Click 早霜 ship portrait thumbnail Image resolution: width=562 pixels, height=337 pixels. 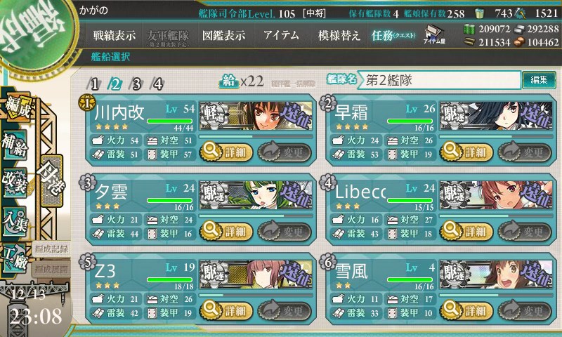point(496,116)
